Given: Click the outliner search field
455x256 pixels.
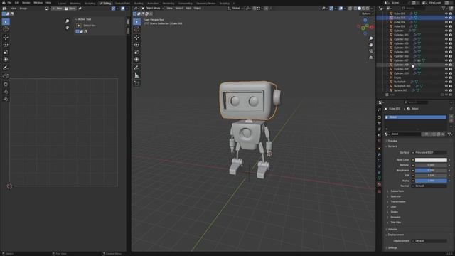Looking at the screenshot, I should [x=413, y=9].
